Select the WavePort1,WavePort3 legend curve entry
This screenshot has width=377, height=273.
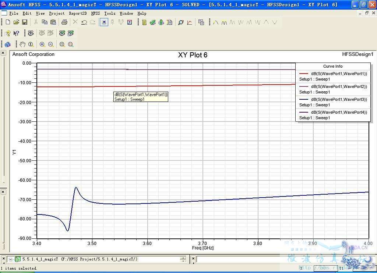(333, 102)
